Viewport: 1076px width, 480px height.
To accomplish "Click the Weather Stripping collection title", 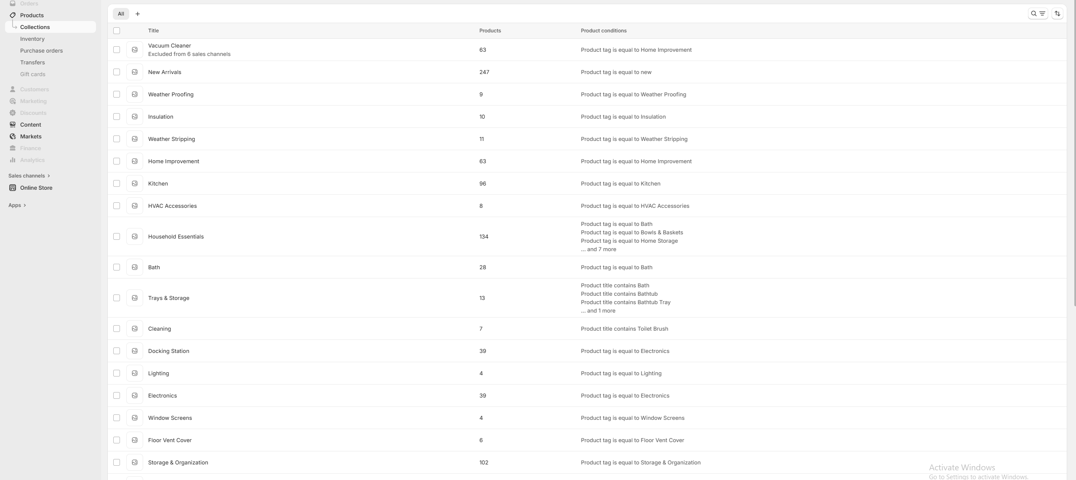I will (171, 139).
